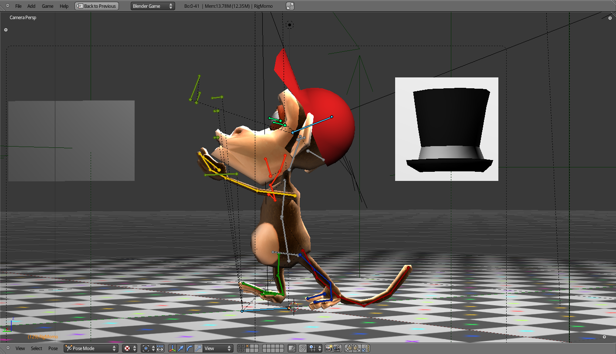Open the Select menu in viewport header
This screenshot has height=354, width=616.
37,348
